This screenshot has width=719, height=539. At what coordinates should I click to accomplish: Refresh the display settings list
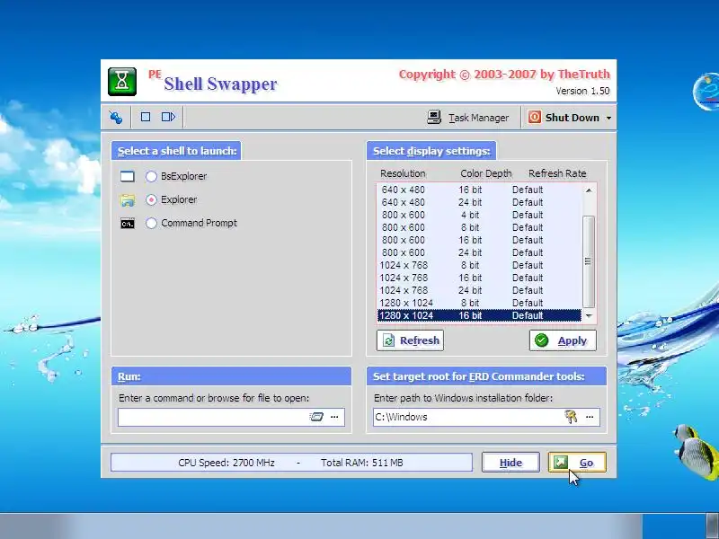pos(410,340)
